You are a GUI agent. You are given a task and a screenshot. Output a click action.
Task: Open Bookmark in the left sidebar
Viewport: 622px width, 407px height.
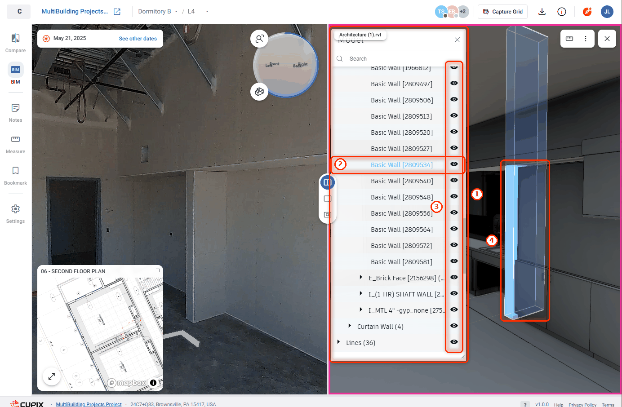click(15, 176)
